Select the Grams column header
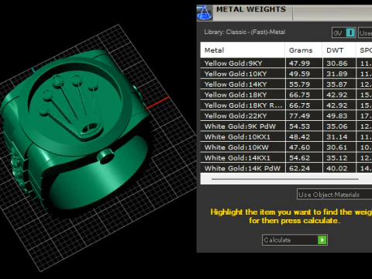The height and width of the screenshot is (279, 372). click(304, 50)
